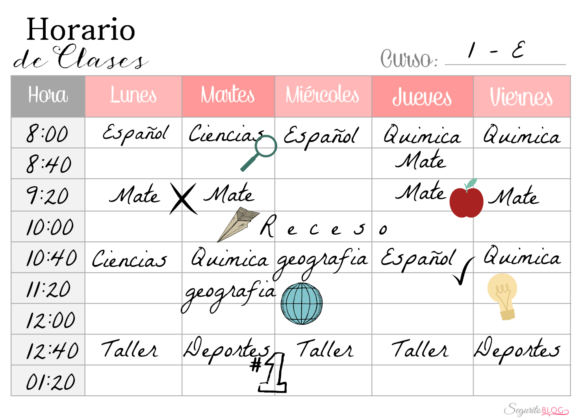Click the checkmark next to Español
This screenshot has height=419, width=575.
[x=464, y=271]
